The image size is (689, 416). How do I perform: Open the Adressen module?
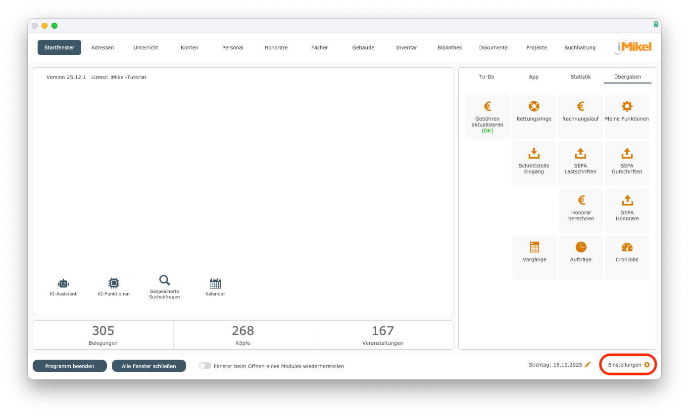(x=102, y=47)
